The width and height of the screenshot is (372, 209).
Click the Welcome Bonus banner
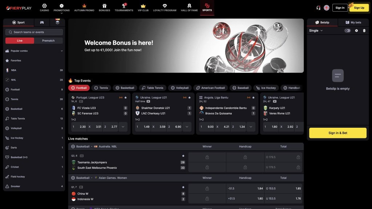tap(186, 46)
